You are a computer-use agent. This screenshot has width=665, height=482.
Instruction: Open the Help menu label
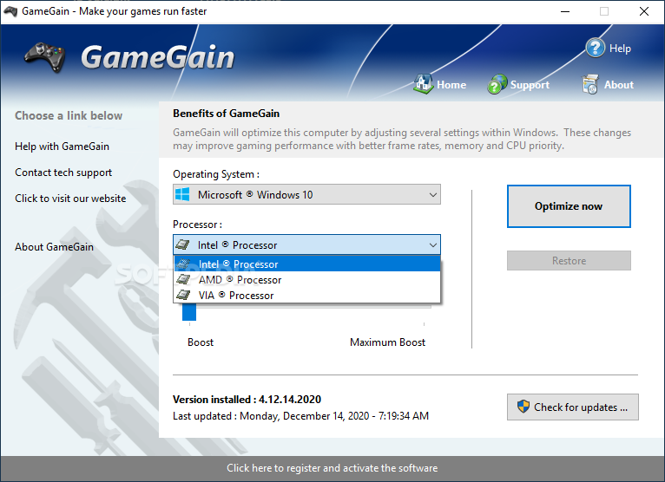[x=620, y=49]
